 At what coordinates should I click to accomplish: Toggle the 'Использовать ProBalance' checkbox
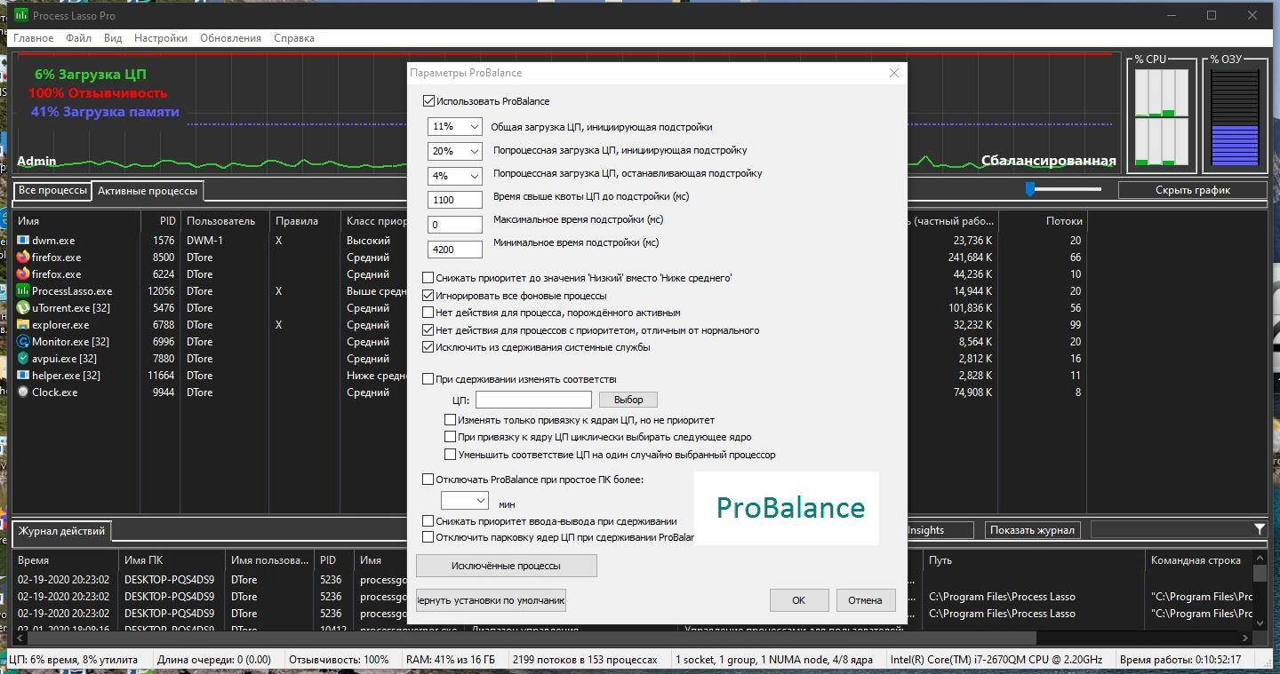point(429,101)
